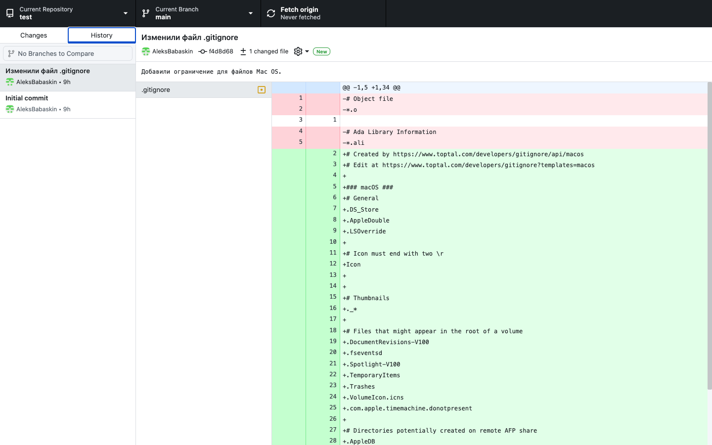This screenshot has height=445, width=712.
Task: Click the diff vertical scrollbar
Action: click(710, 235)
